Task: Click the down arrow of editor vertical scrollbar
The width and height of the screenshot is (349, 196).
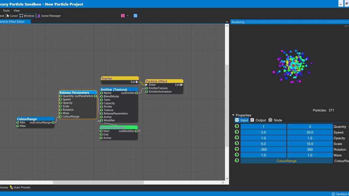Action: click(227, 178)
